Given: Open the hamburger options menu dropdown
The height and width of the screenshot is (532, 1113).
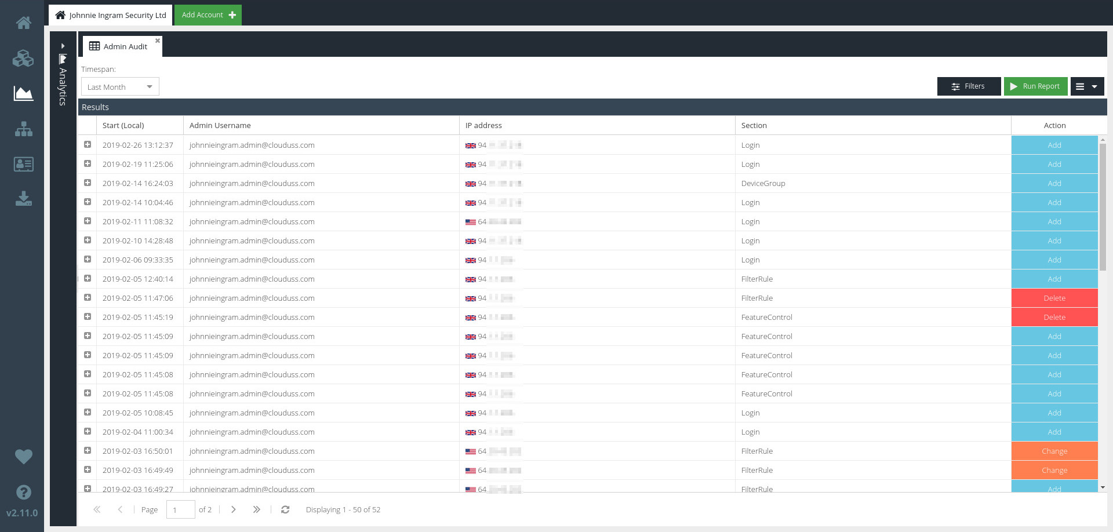Looking at the screenshot, I should [x=1087, y=86].
